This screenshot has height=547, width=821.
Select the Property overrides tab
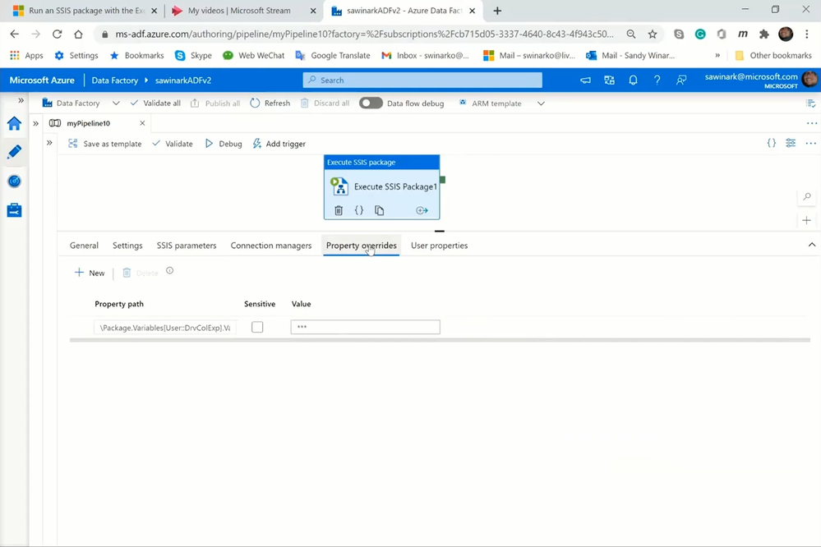pyautogui.click(x=362, y=246)
